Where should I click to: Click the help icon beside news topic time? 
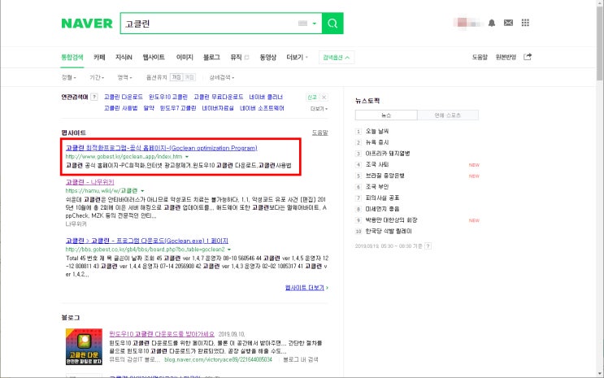tap(428, 245)
